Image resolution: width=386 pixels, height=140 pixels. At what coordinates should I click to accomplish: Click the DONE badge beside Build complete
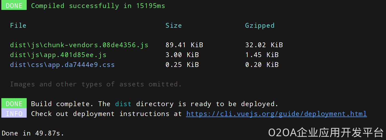click(14, 104)
